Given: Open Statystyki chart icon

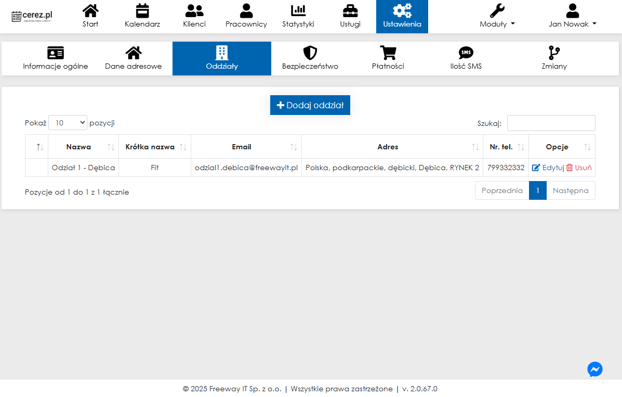Looking at the screenshot, I should click(x=298, y=10).
